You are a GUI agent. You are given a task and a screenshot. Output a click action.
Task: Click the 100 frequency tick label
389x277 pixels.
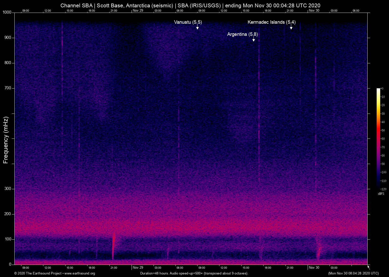point(8,239)
